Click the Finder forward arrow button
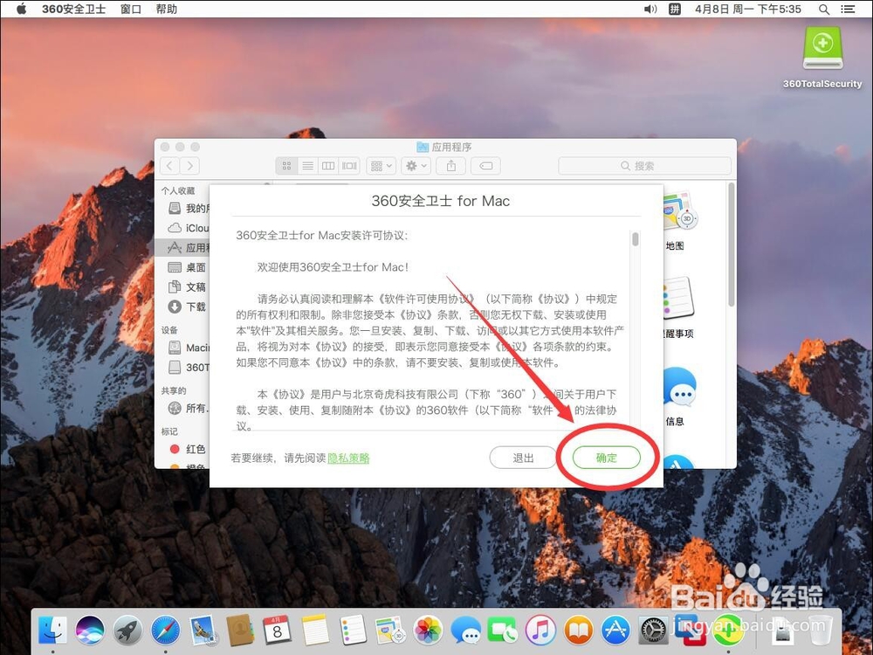Image resolution: width=873 pixels, height=655 pixels. coord(189,165)
